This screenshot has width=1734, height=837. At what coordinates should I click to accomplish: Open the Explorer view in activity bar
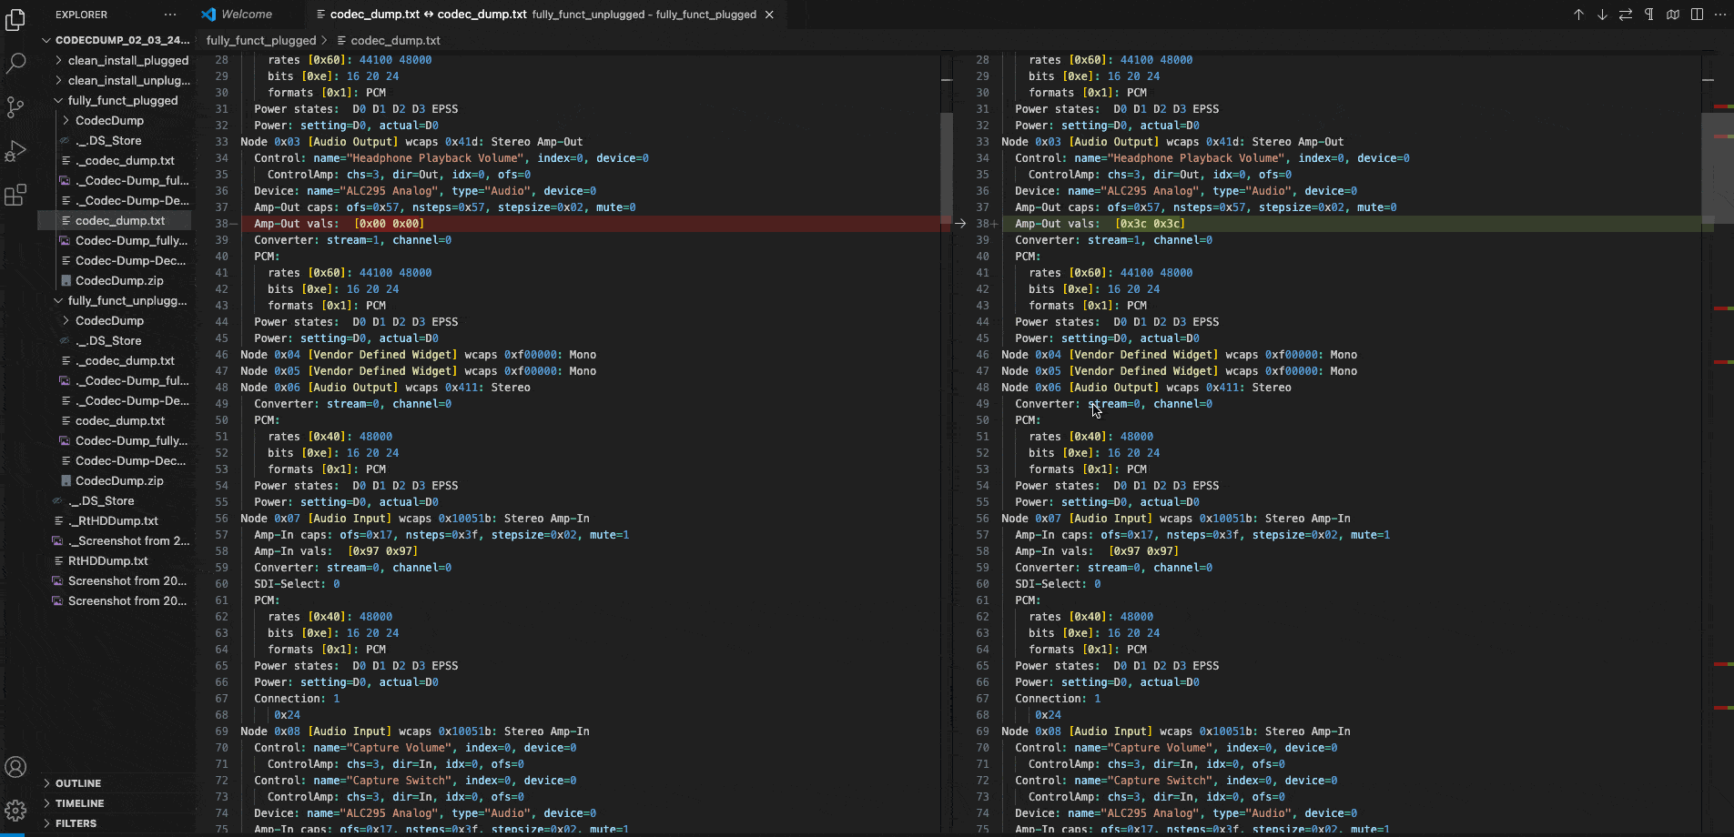[15, 20]
